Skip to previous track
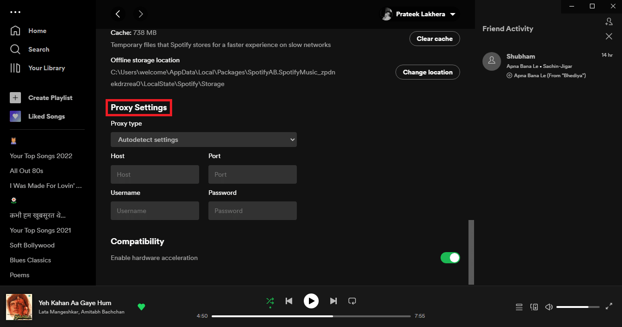The height and width of the screenshot is (327, 622). click(x=289, y=301)
